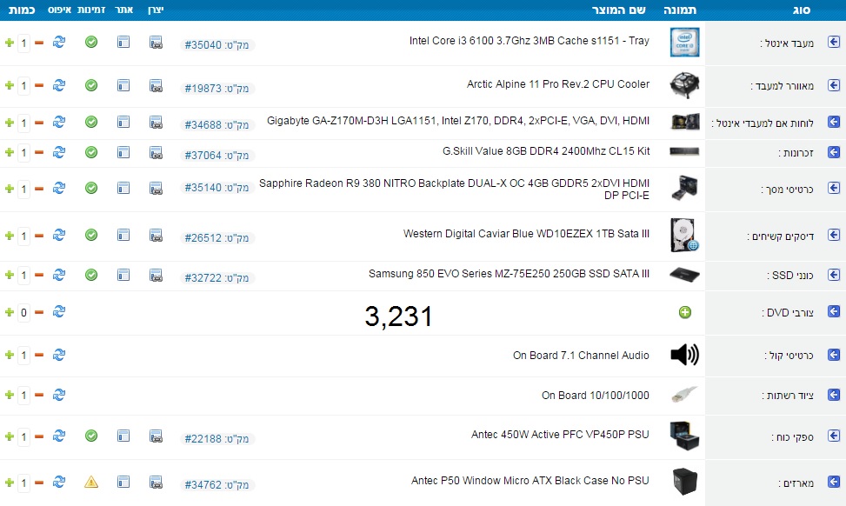Open the צורבי DVD category arrow

(834, 311)
